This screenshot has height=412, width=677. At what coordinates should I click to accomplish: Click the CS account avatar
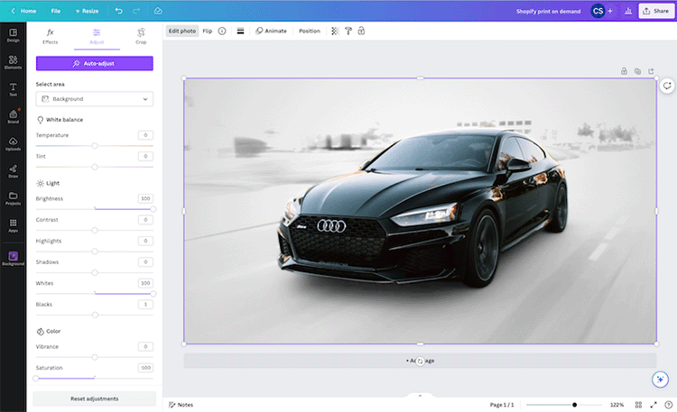598,11
